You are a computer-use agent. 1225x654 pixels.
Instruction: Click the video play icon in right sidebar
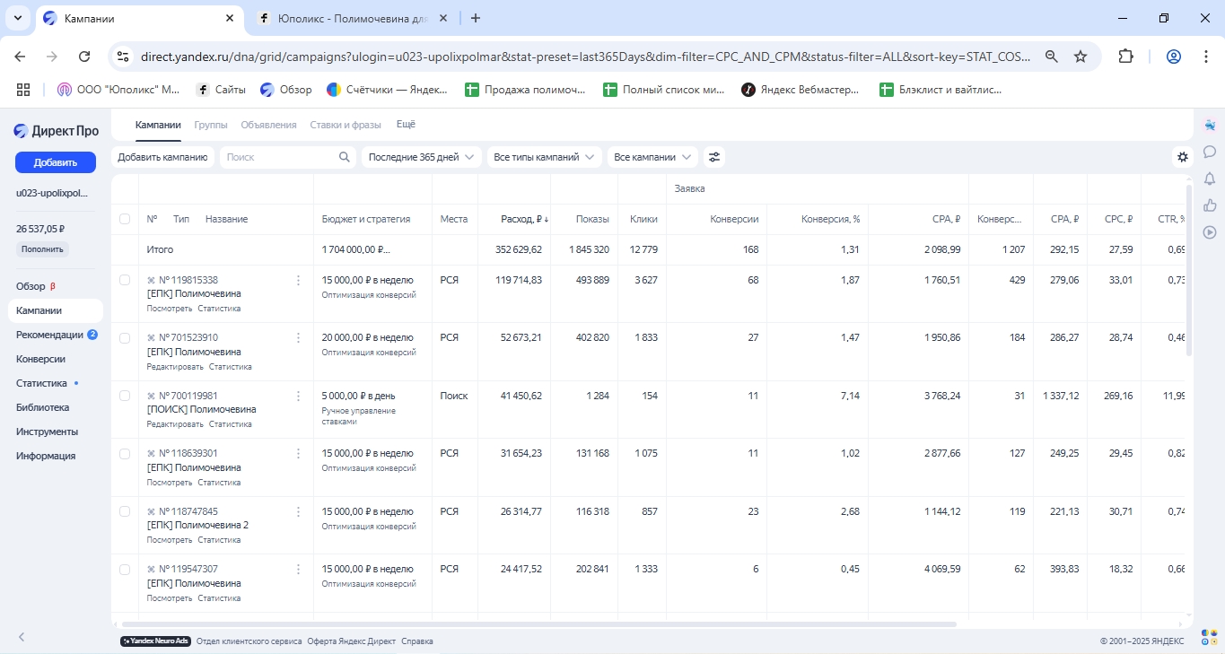tap(1210, 232)
